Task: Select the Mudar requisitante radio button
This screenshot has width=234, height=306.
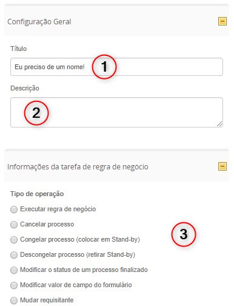Action: click(x=14, y=301)
